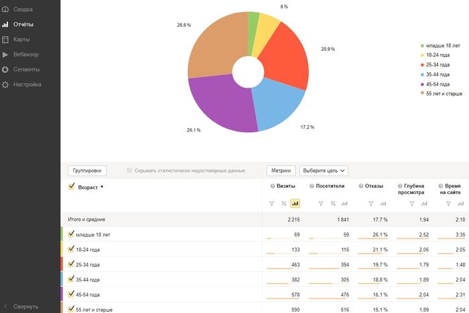Open Вебвизор play icon in sidebar
This screenshot has height=313, width=469.
pyautogui.click(x=5, y=54)
